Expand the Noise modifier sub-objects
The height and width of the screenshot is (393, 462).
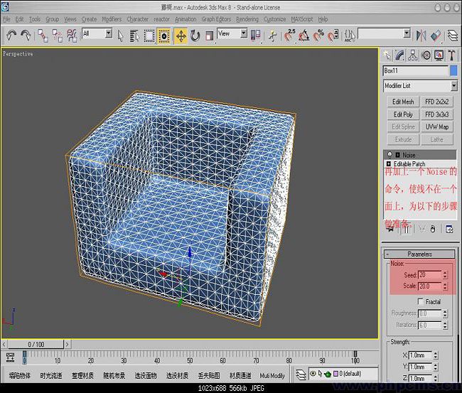pyautogui.click(x=397, y=155)
